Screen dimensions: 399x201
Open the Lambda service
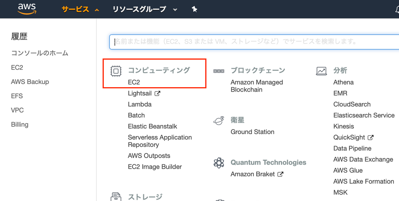140,104
